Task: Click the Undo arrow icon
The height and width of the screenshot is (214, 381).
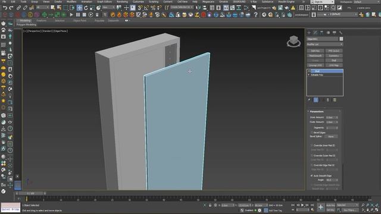Action: click(x=5, y=8)
